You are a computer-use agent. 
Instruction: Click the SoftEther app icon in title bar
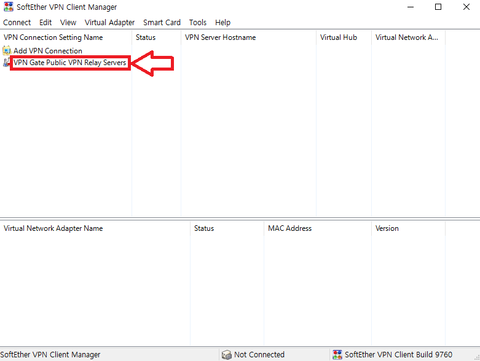8,7
